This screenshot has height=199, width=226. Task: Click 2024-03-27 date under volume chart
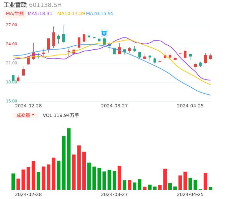pyautogui.click(x=114, y=195)
